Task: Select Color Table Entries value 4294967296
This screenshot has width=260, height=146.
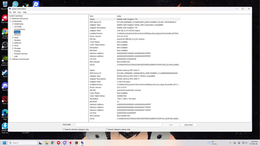Action: [122, 96]
